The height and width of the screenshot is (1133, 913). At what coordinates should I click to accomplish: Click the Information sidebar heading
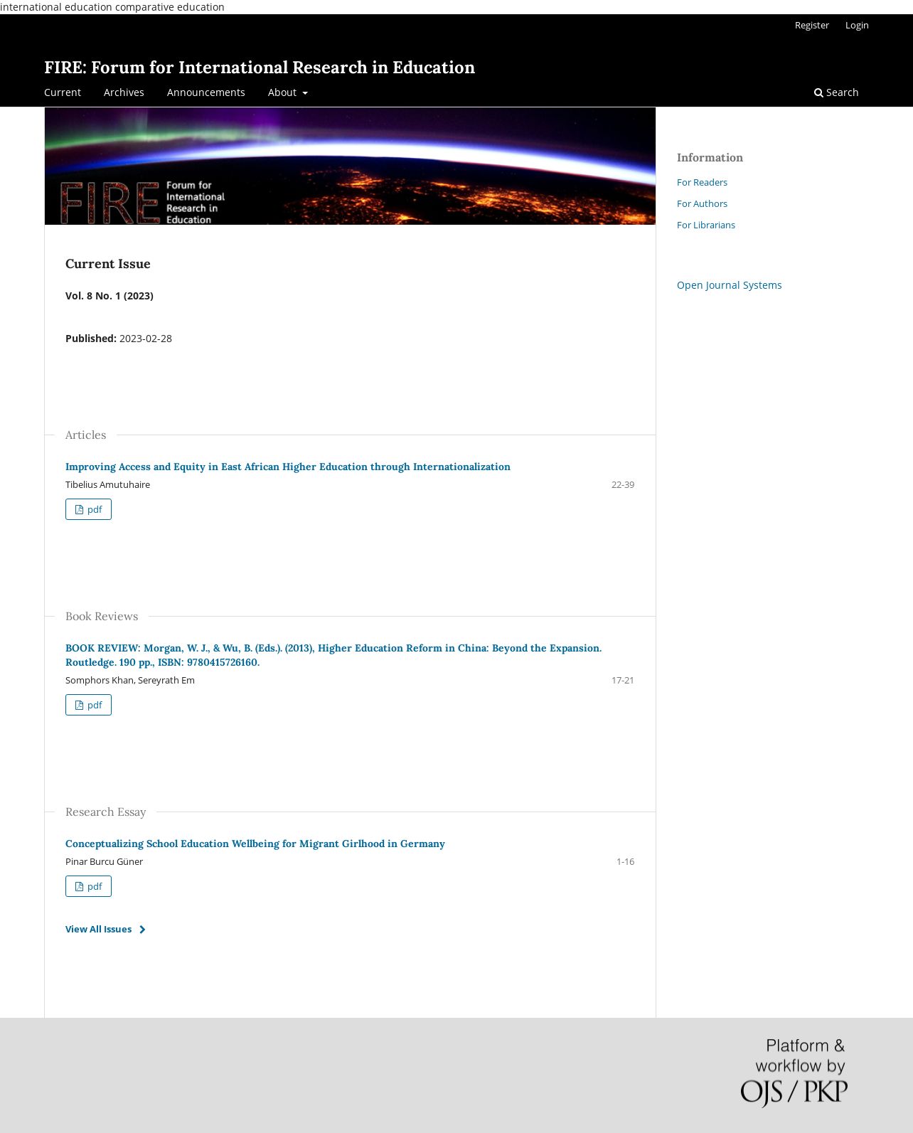(710, 158)
